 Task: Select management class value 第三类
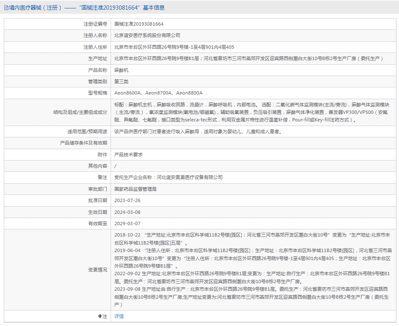point(121,81)
